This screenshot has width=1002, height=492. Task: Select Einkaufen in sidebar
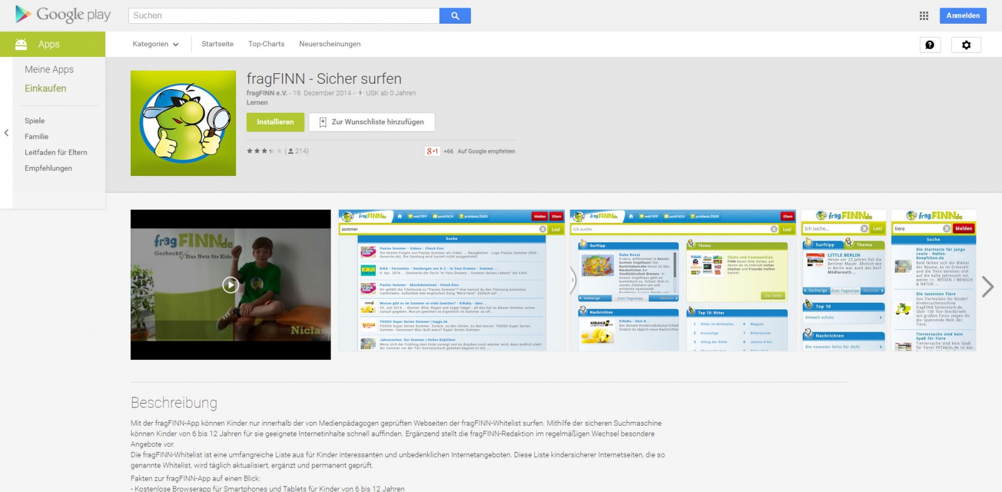[x=45, y=88]
